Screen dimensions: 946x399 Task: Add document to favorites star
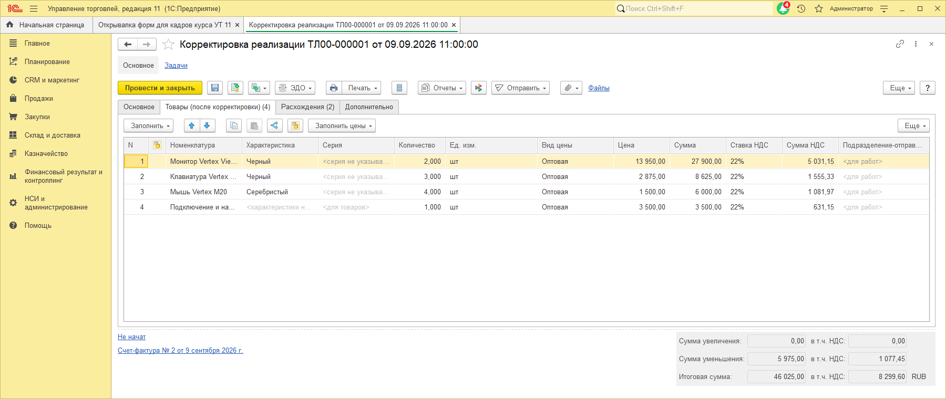(168, 45)
